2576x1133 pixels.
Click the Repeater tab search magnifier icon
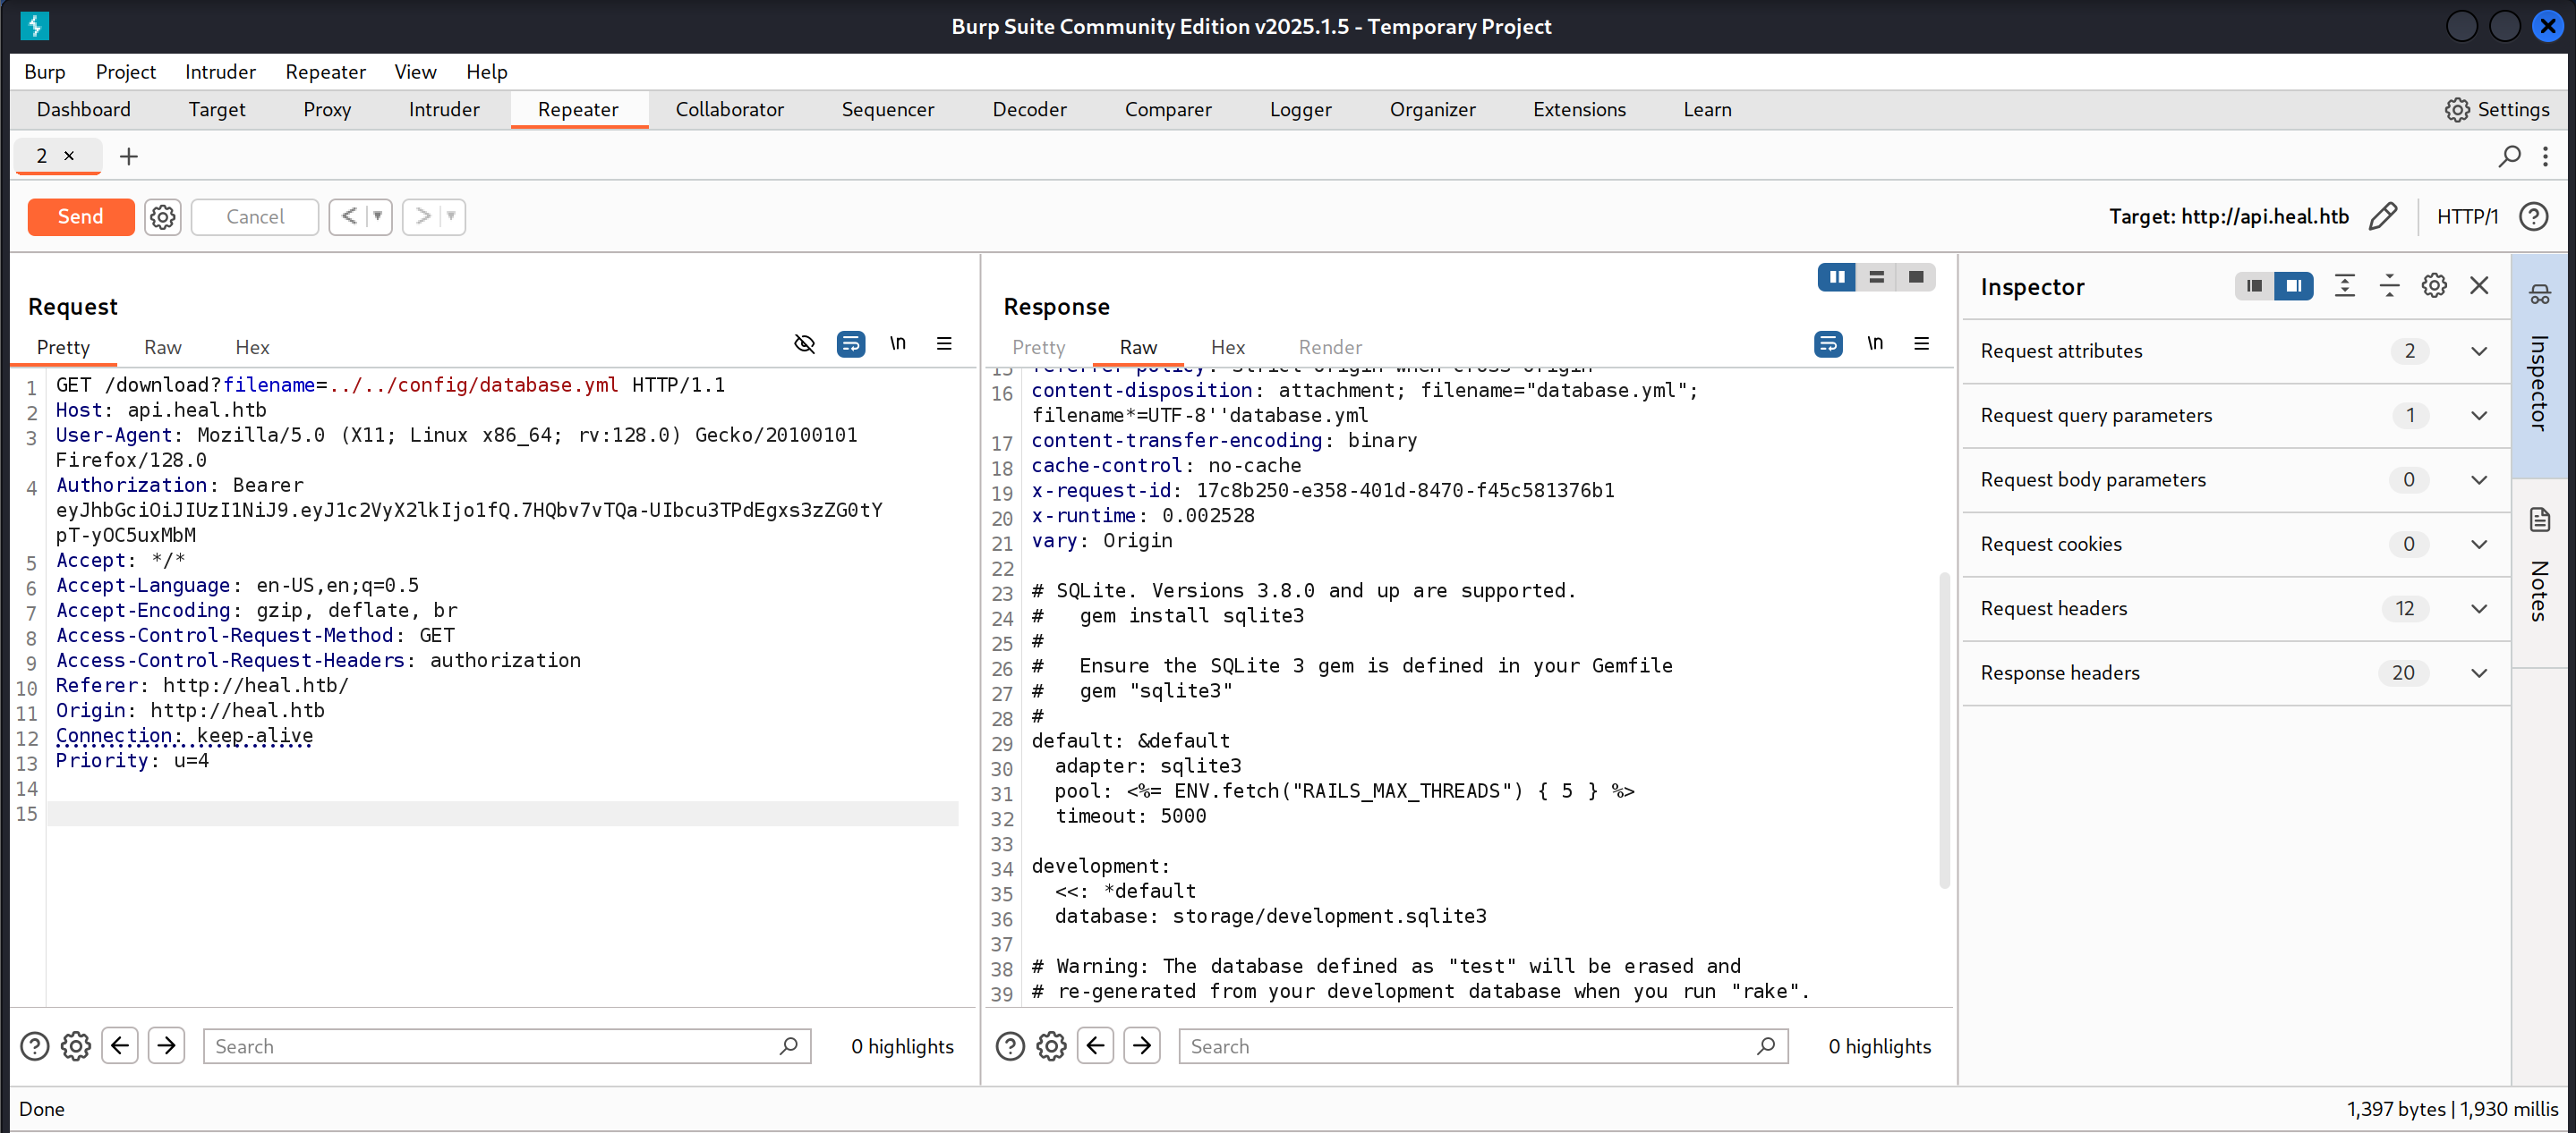(x=2509, y=156)
